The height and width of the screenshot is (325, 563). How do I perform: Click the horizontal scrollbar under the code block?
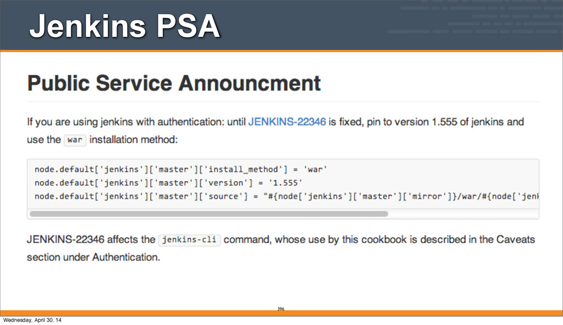tap(209, 214)
